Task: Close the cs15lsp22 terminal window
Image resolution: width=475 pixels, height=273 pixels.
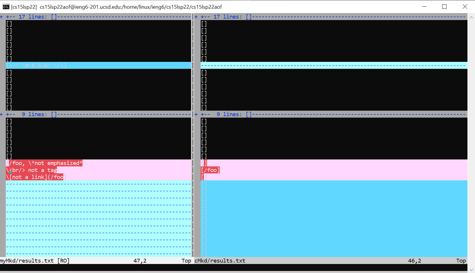Action: [465, 7]
